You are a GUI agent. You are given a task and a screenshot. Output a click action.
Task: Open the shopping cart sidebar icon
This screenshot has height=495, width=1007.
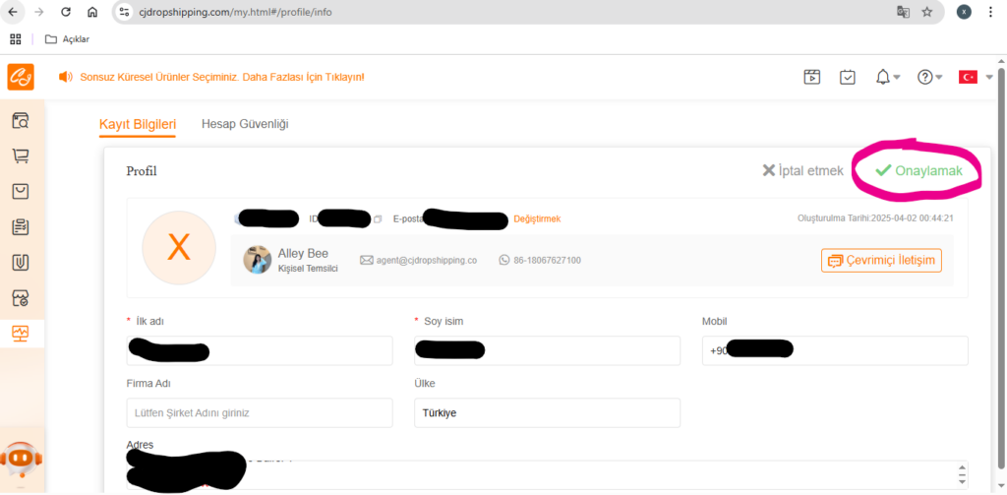click(21, 155)
